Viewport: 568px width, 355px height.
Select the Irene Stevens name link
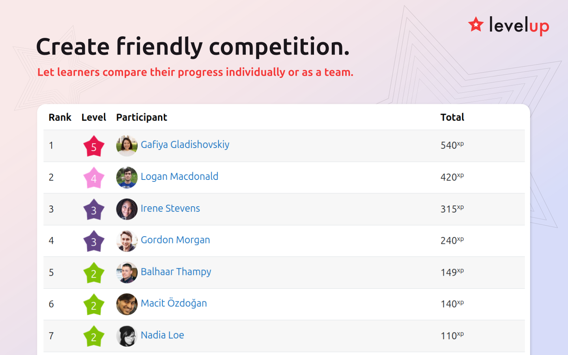(170, 208)
